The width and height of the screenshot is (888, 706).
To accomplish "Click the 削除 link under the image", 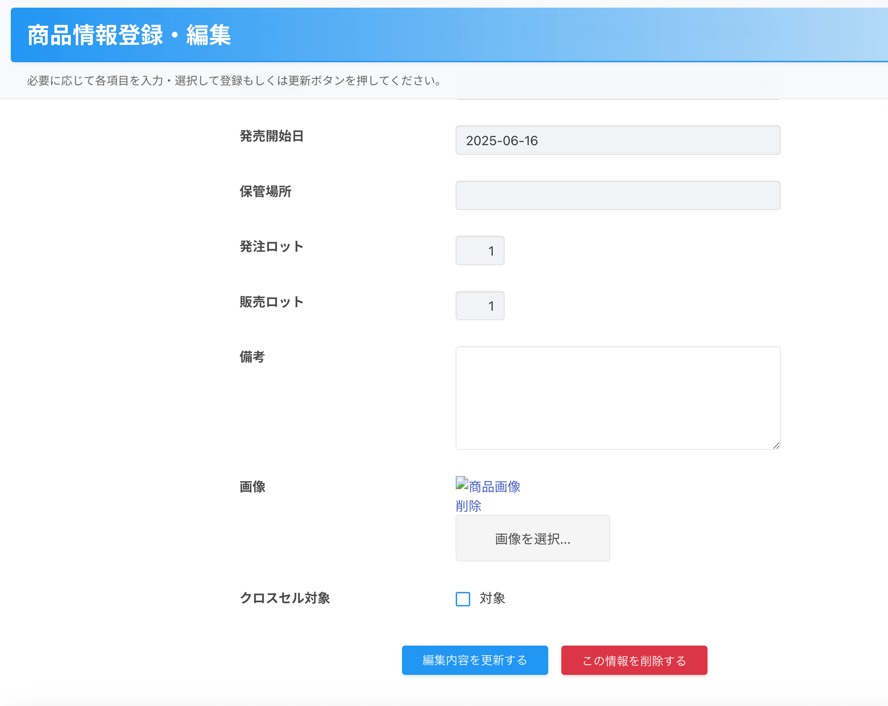I will coord(468,506).
